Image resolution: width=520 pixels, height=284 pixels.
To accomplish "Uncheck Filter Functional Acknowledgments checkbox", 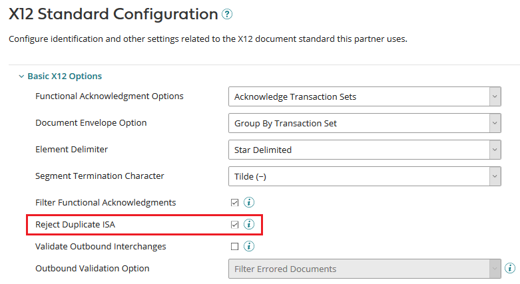I will point(234,202).
